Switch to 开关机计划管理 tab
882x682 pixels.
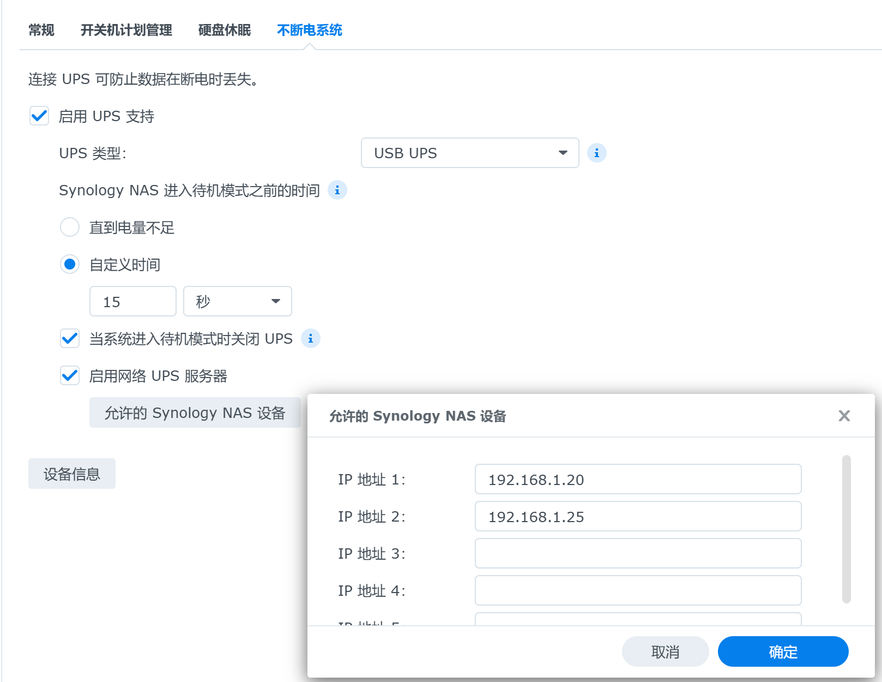(x=126, y=30)
